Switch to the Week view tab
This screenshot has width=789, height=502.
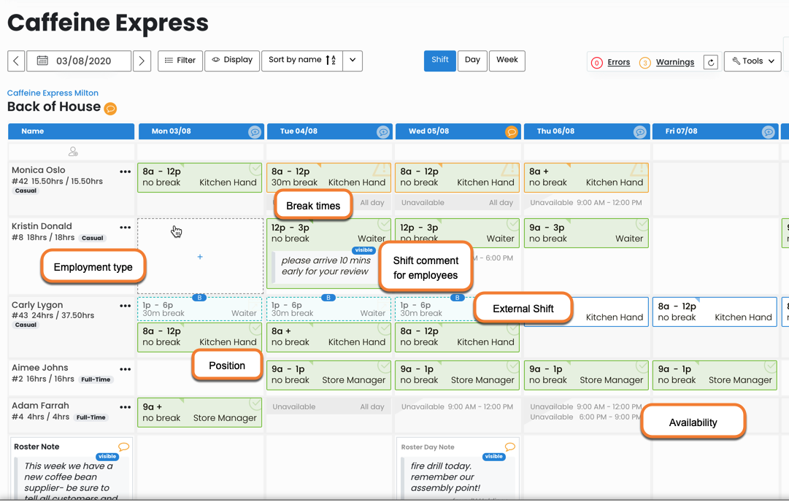click(x=507, y=60)
